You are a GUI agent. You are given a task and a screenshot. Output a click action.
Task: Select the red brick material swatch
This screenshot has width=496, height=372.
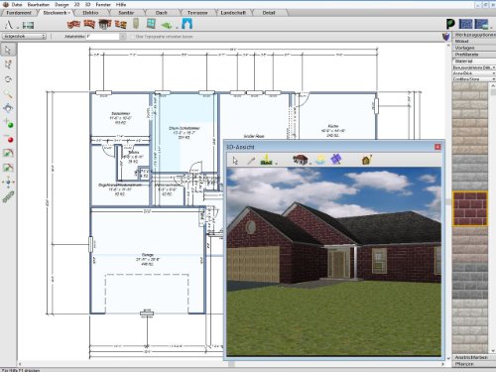coord(470,208)
